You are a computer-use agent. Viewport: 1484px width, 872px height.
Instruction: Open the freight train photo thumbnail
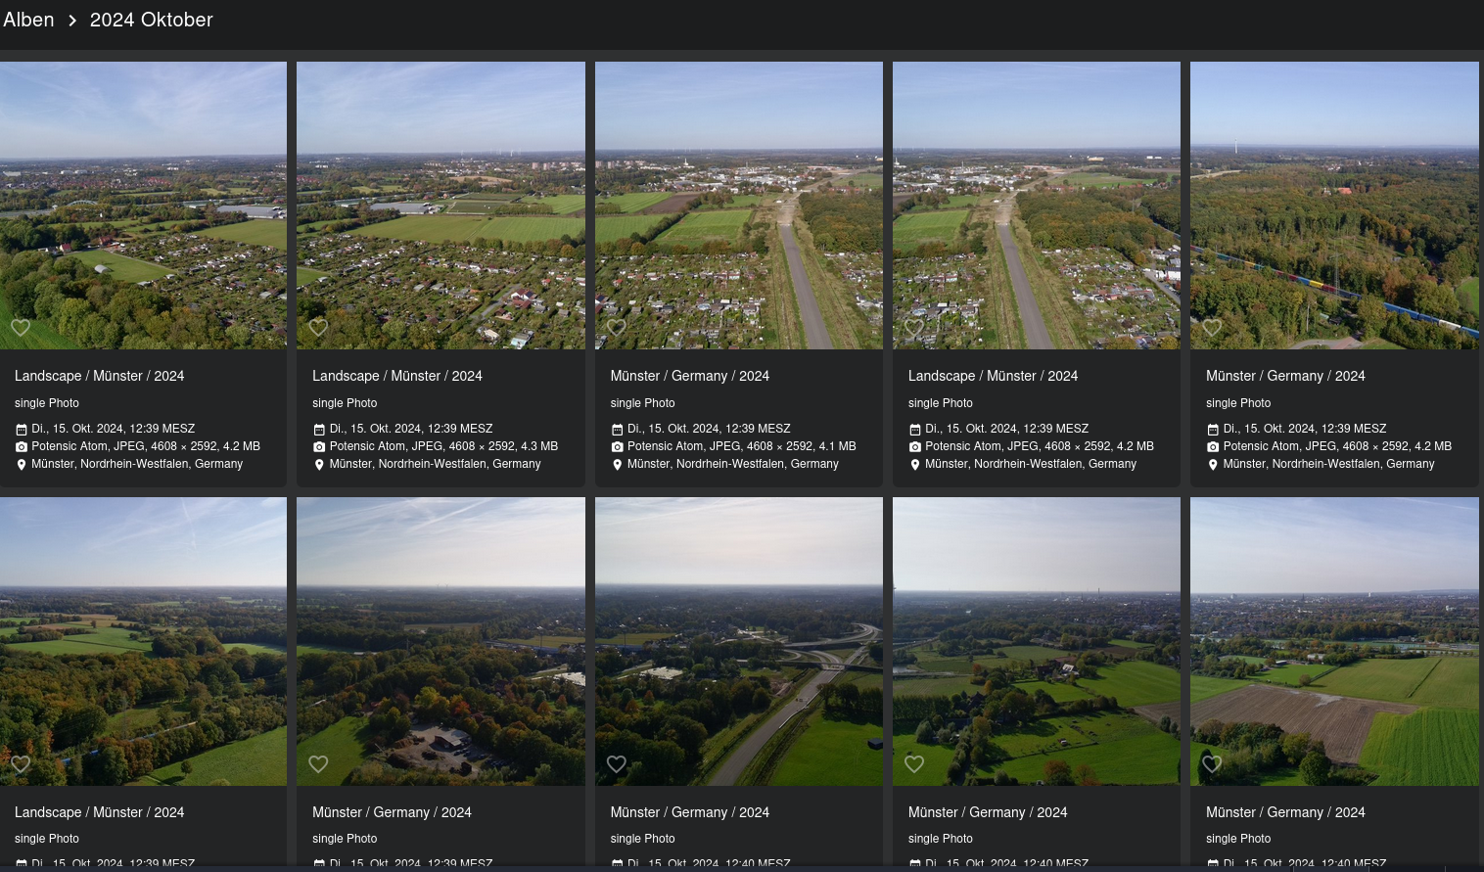point(1334,206)
